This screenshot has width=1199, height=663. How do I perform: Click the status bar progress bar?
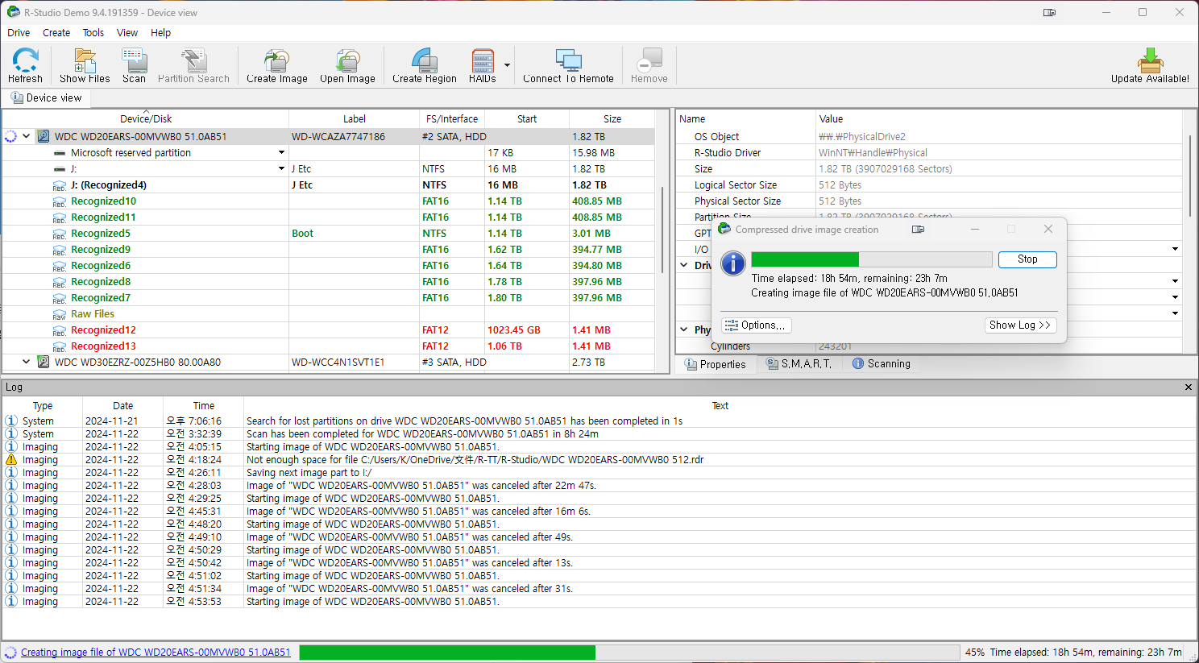[629, 653]
